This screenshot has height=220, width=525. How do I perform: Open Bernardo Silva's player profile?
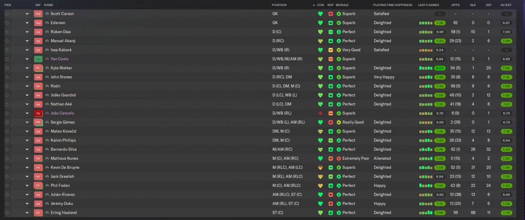[x=64, y=150]
